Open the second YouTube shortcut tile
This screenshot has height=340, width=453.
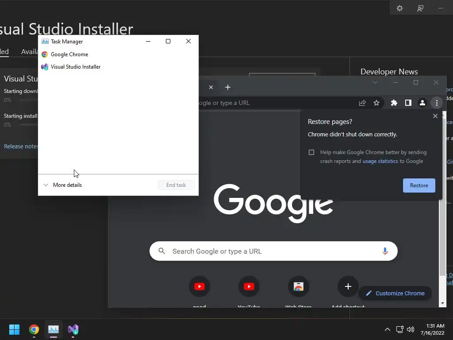[x=249, y=286]
